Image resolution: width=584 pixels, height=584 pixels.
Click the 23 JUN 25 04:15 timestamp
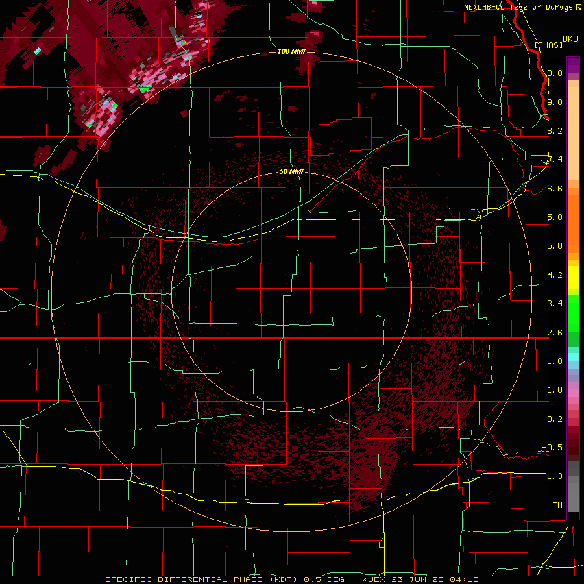(435, 579)
